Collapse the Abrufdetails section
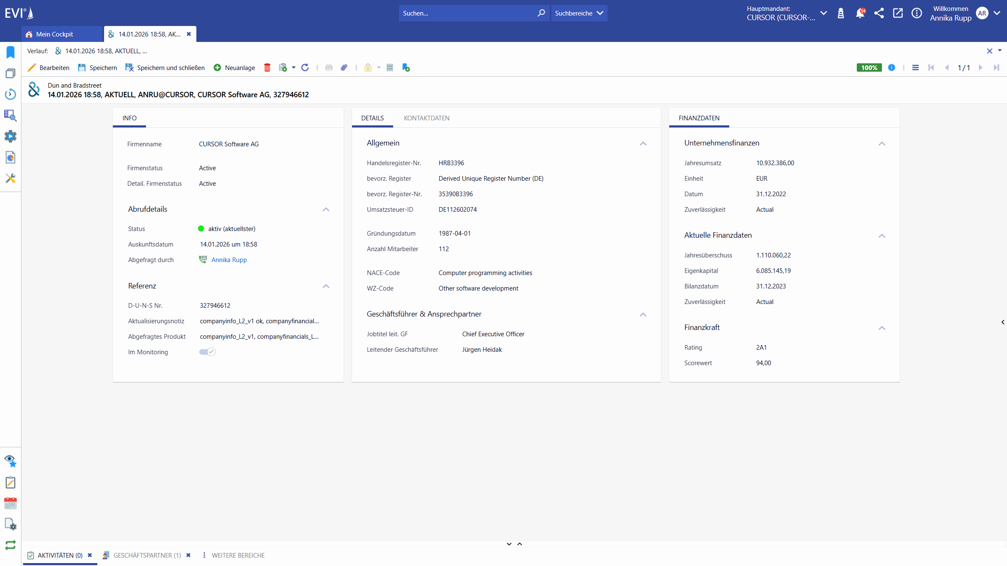 [326, 210]
